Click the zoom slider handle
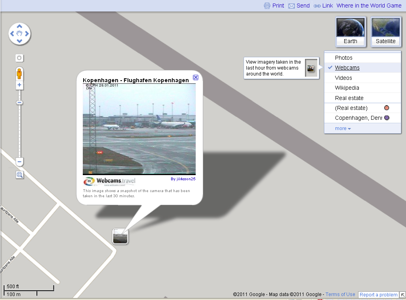 pos(19,103)
